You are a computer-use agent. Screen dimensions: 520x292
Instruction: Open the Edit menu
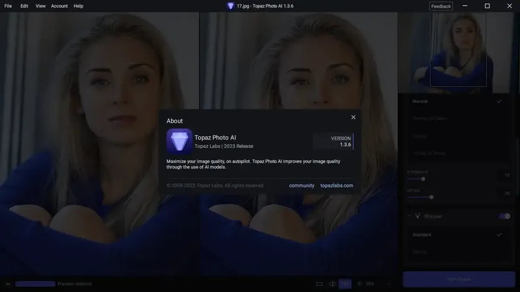click(x=24, y=6)
